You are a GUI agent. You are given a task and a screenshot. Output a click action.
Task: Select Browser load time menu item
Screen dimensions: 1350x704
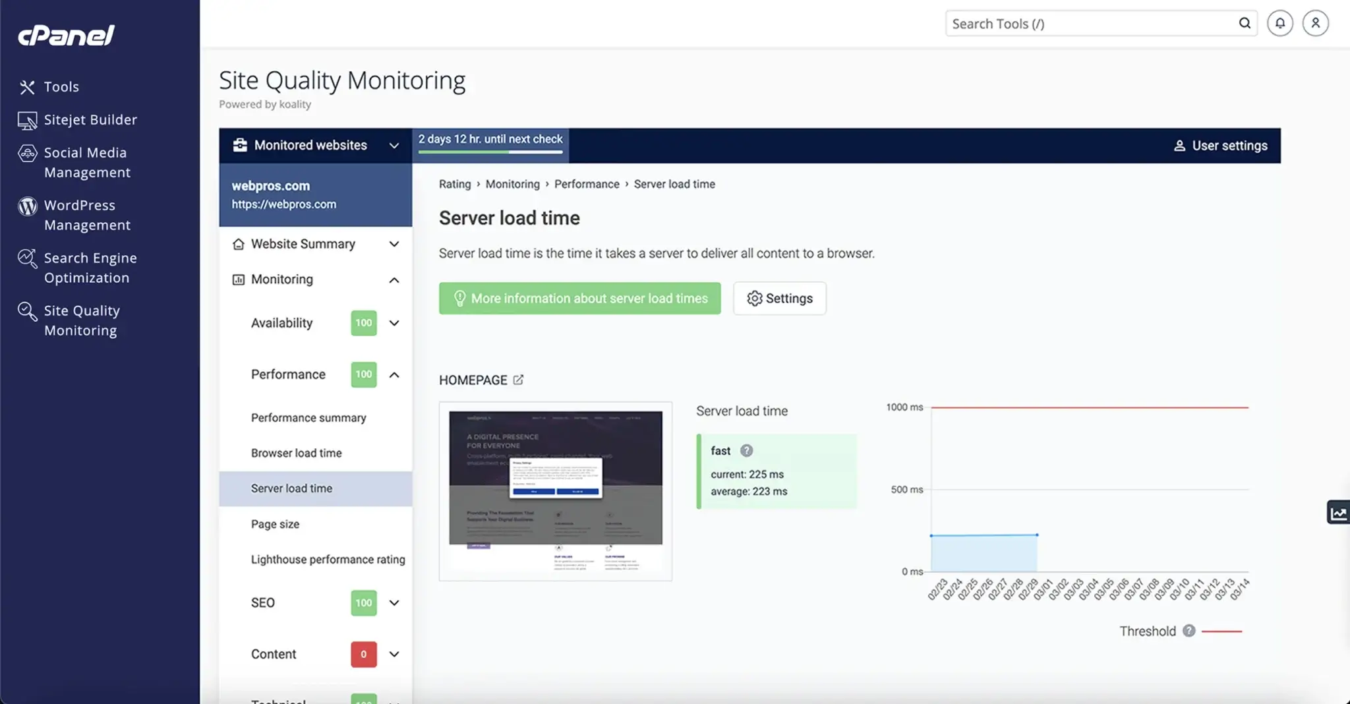[296, 453]
